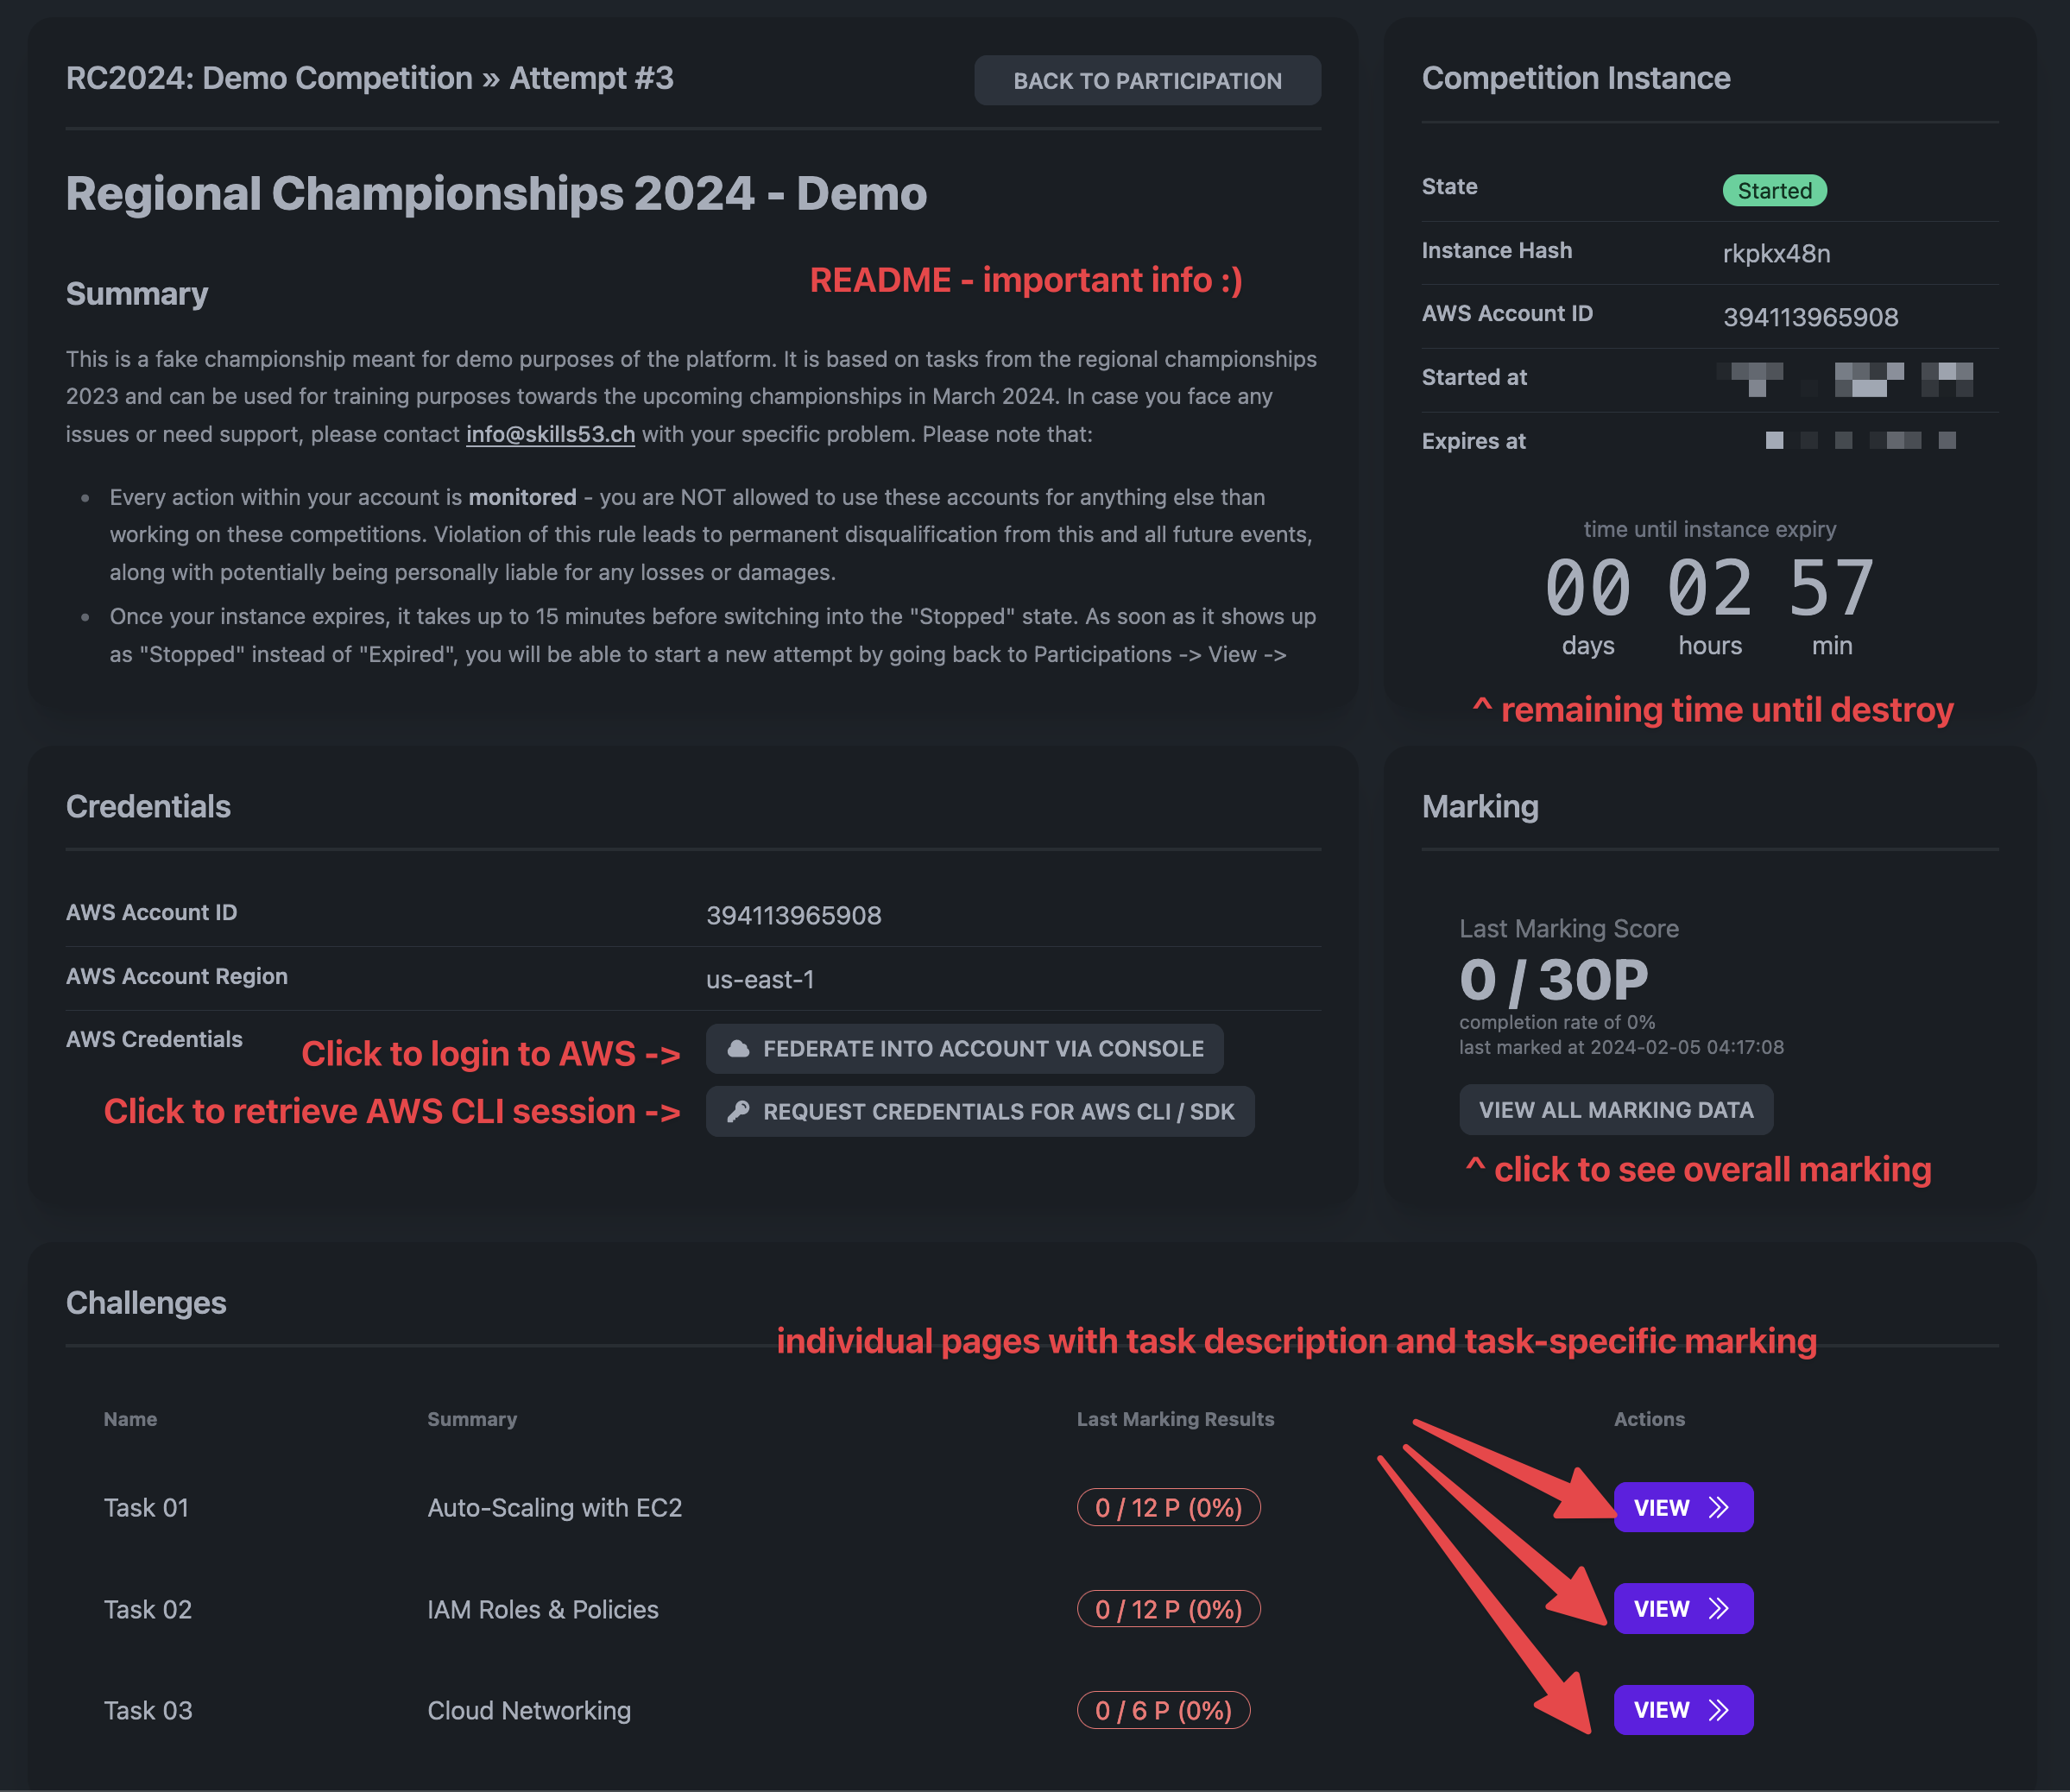The height and width of the screenshot is (1792, 2070).
Task: Open BACK TO PARTICIPATION
Action: [x=1146, y=80]
